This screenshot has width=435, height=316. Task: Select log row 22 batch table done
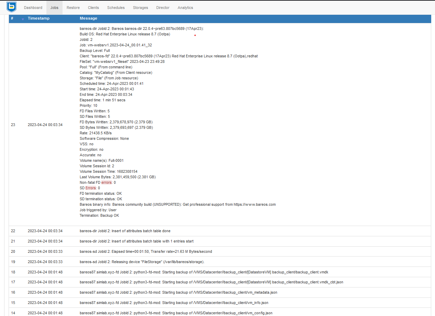coord(125,231)
